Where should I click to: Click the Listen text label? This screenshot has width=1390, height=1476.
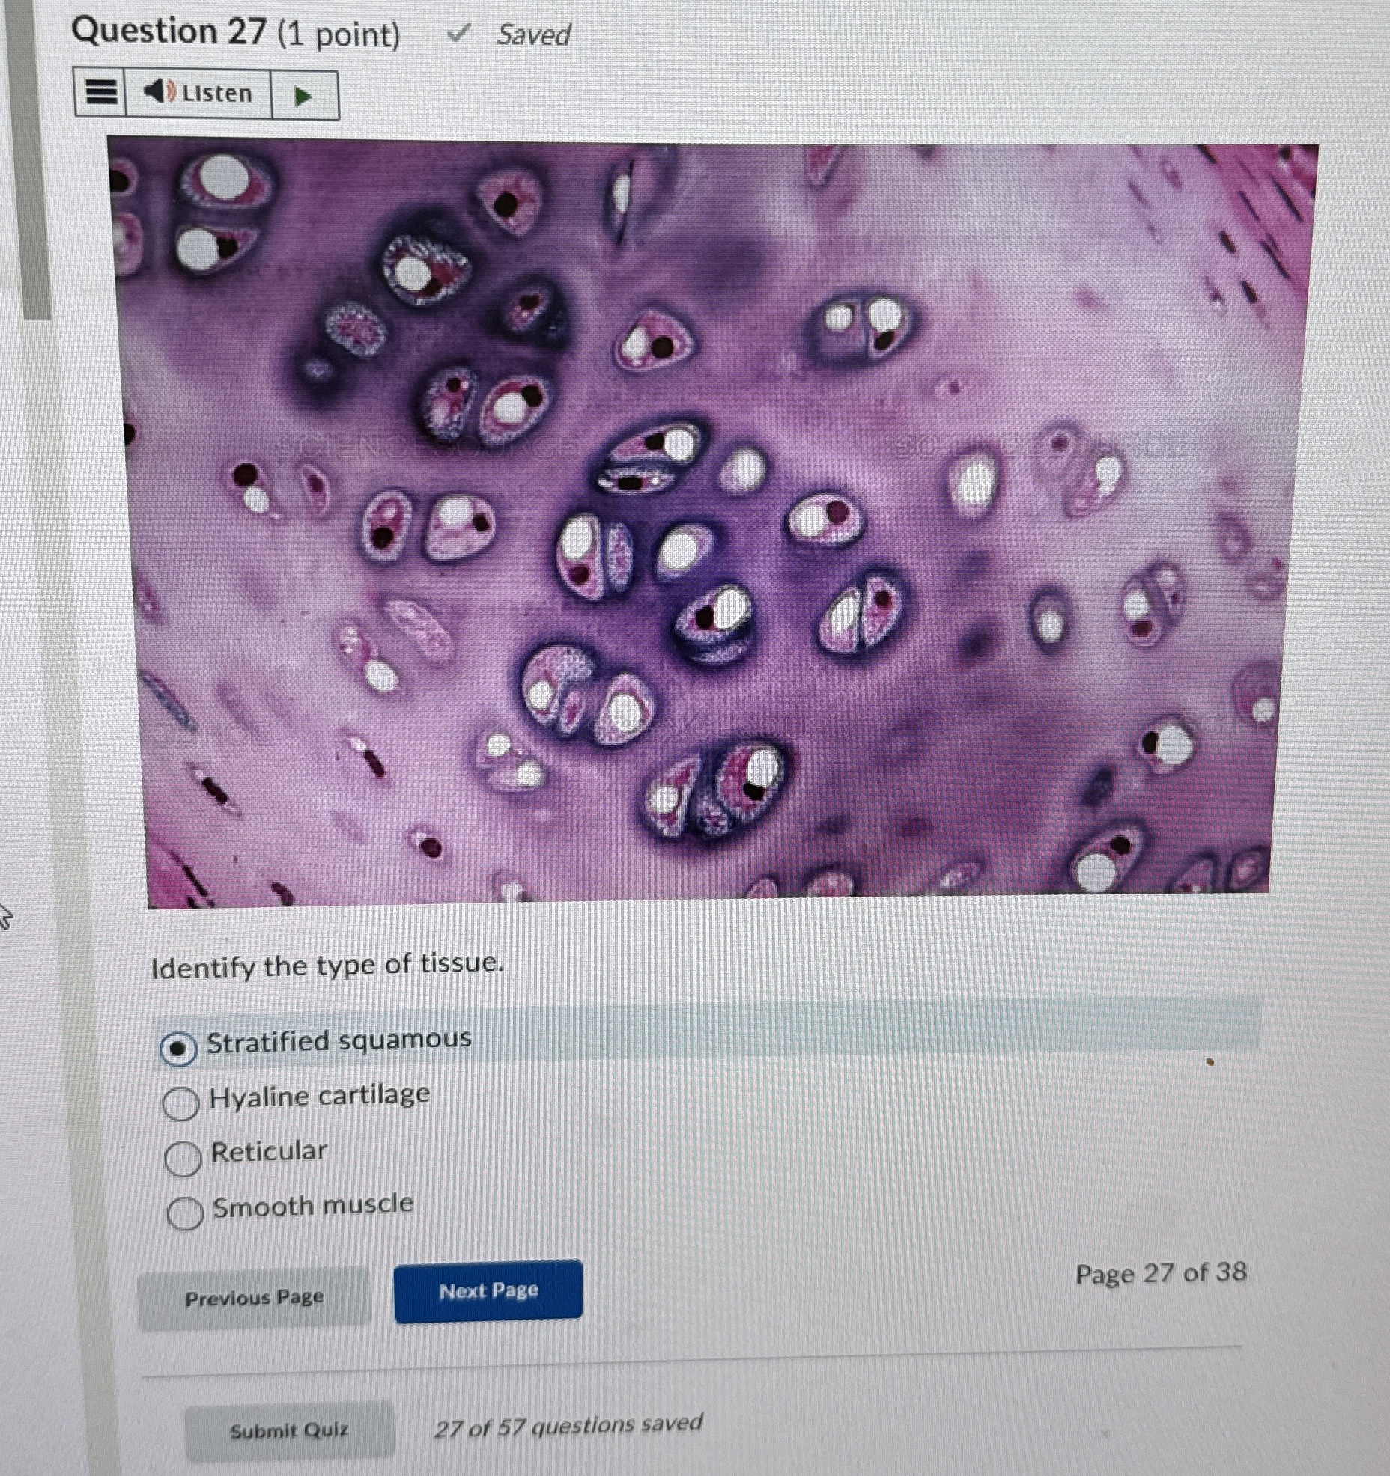pos(217,93)
